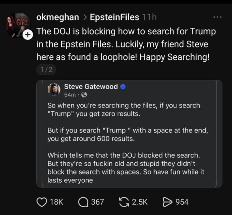Viewport: 232px width, 215px height.
Task: Click the globe public-visibility icon
Action: 84,95
